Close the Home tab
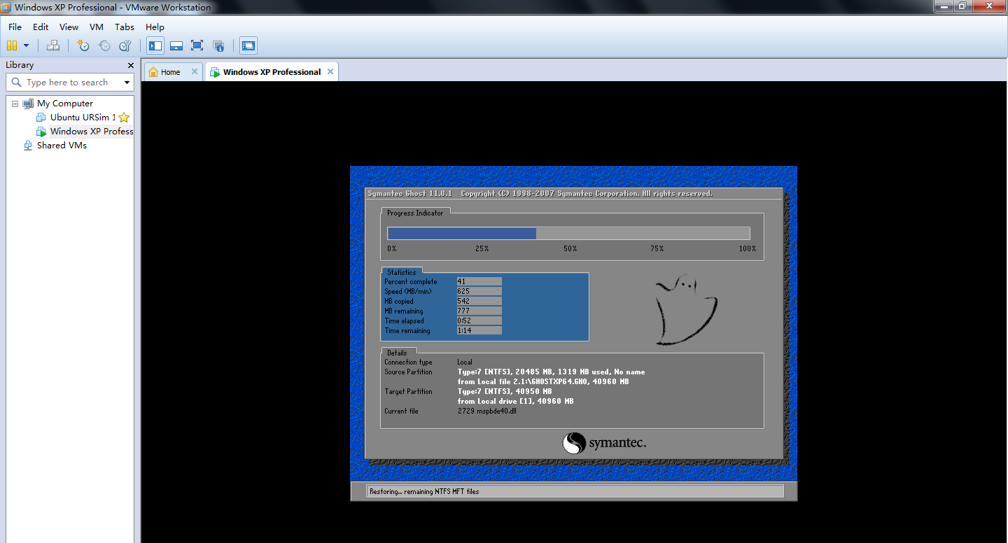Screen dimensions: 1008x543 195,71
